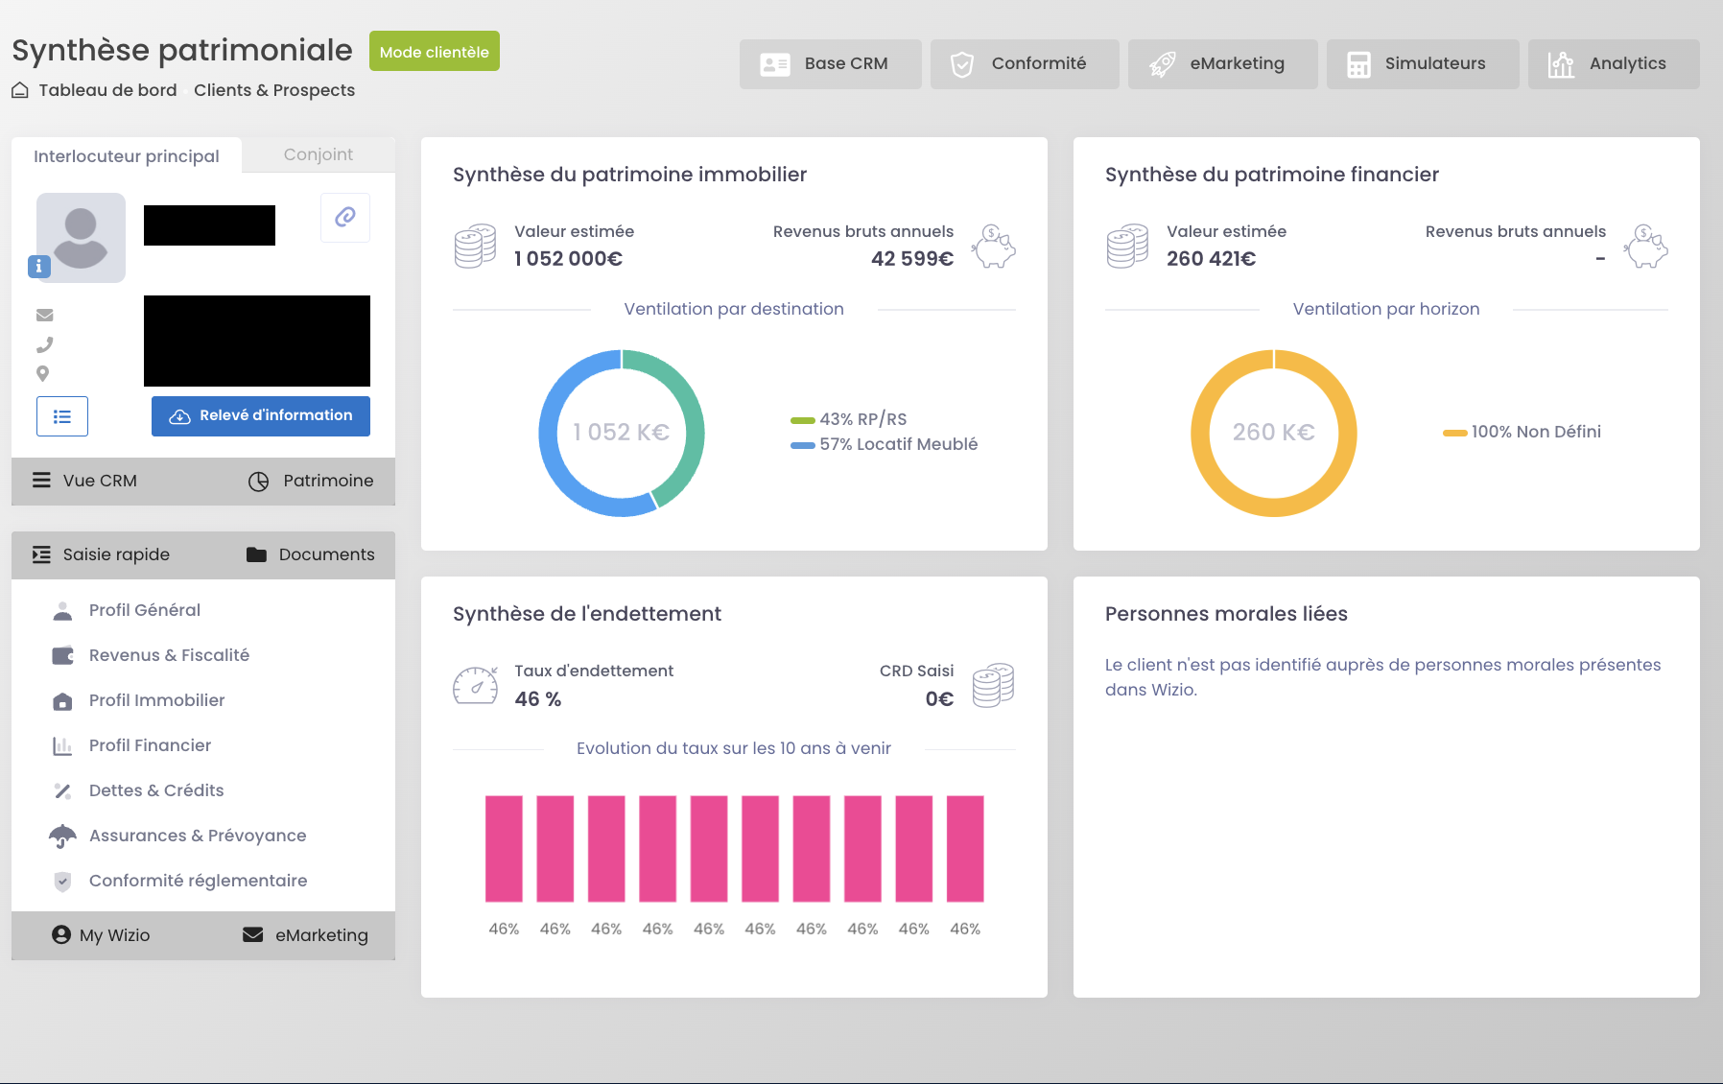This screenshot has height=1084, width=1723.
Task: Expand the Simulateurs menu
Action: point(1422,64)
